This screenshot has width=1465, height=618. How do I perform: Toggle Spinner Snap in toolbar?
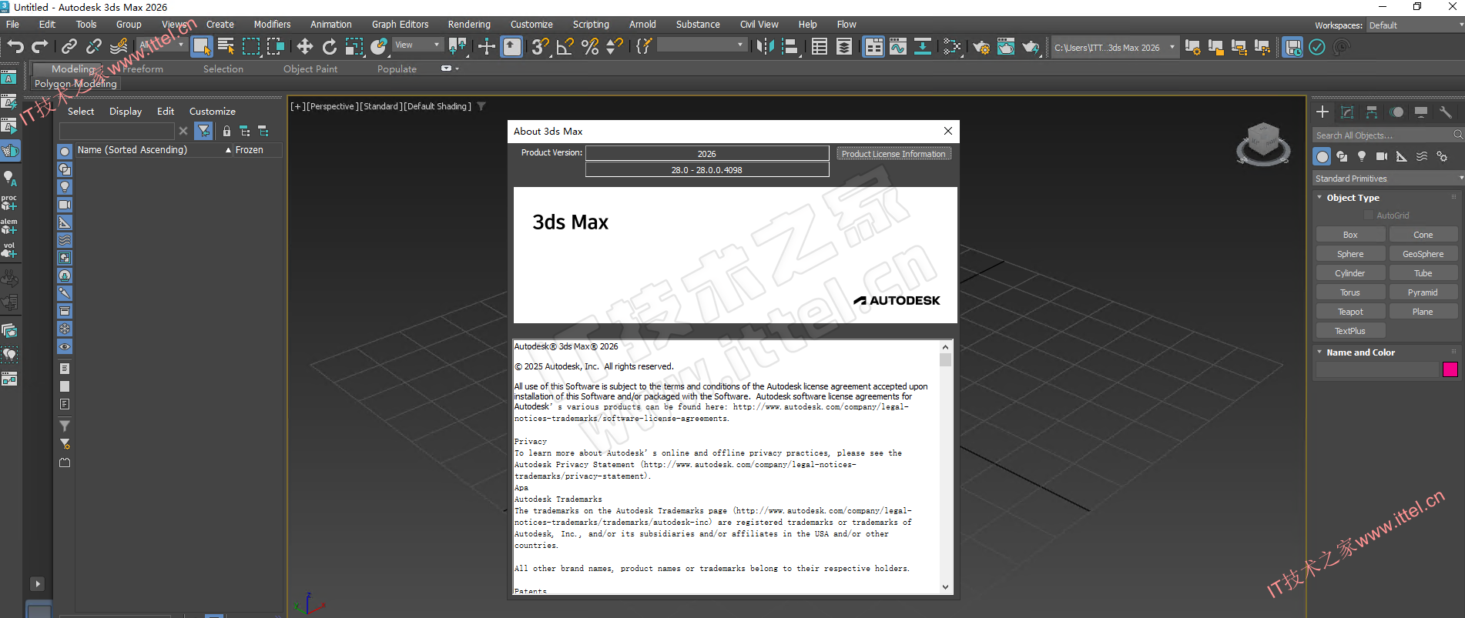(615, 47)
